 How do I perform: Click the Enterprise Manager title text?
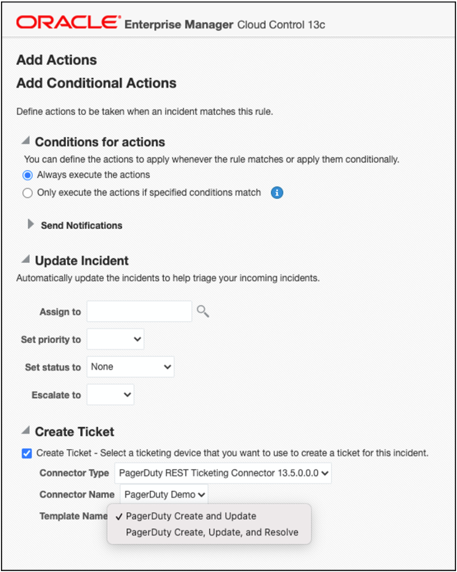tap(179, 25)
